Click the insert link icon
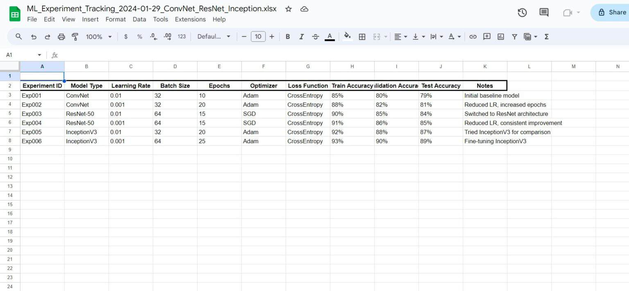Image resolution: width=629 pixels, height=291 pixels. [473, 37]
